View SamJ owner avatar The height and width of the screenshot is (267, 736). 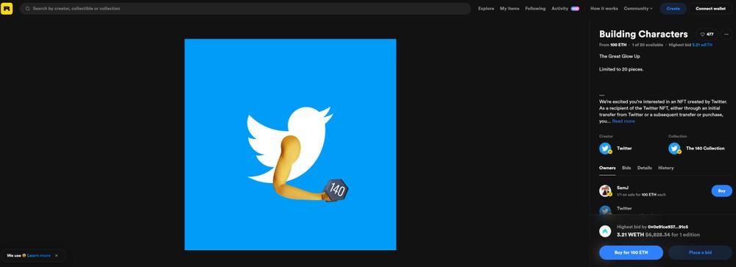606,191
